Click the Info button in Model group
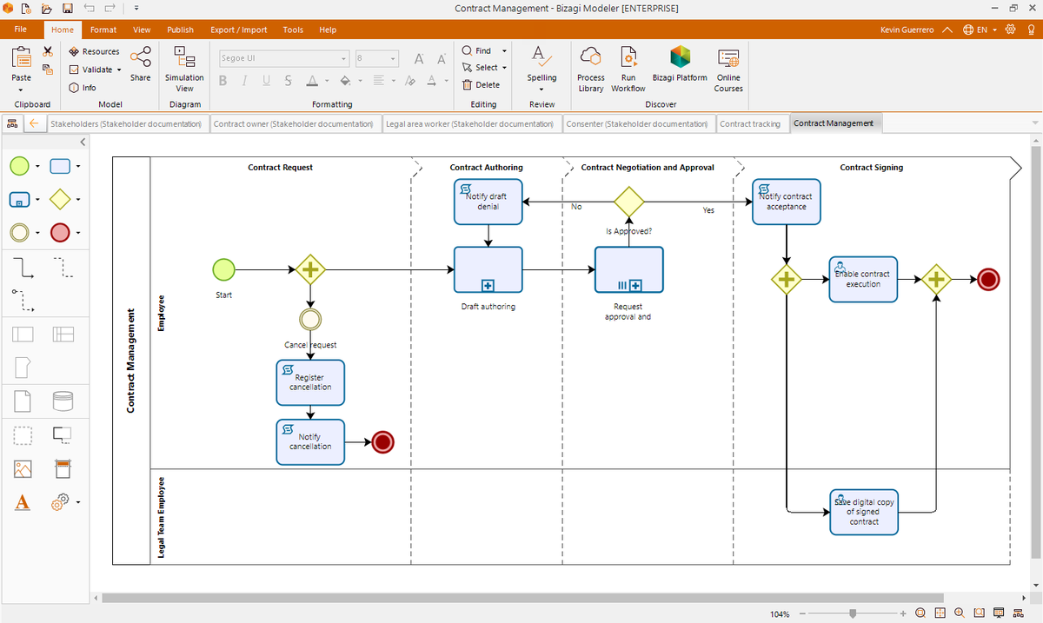The width and height of the screenshot is (1043, 623). 83,87
